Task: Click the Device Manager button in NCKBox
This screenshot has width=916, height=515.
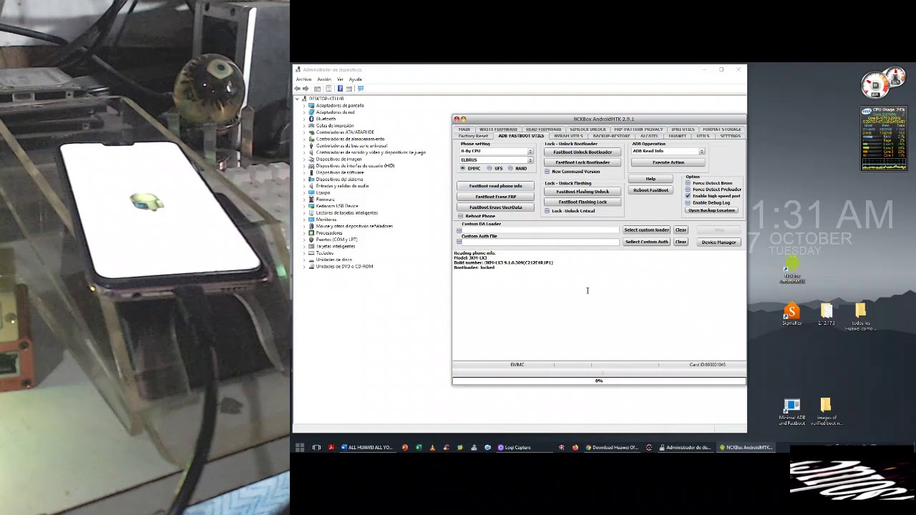Action: [718, 242]
